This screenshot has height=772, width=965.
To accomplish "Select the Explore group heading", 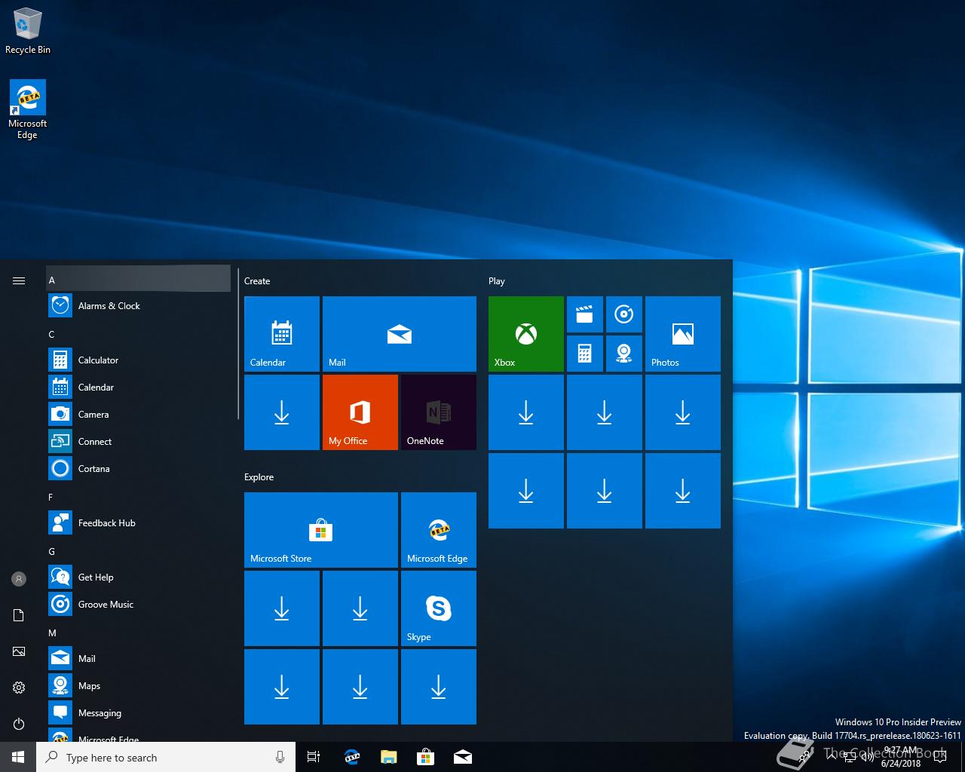I will 259,477.
